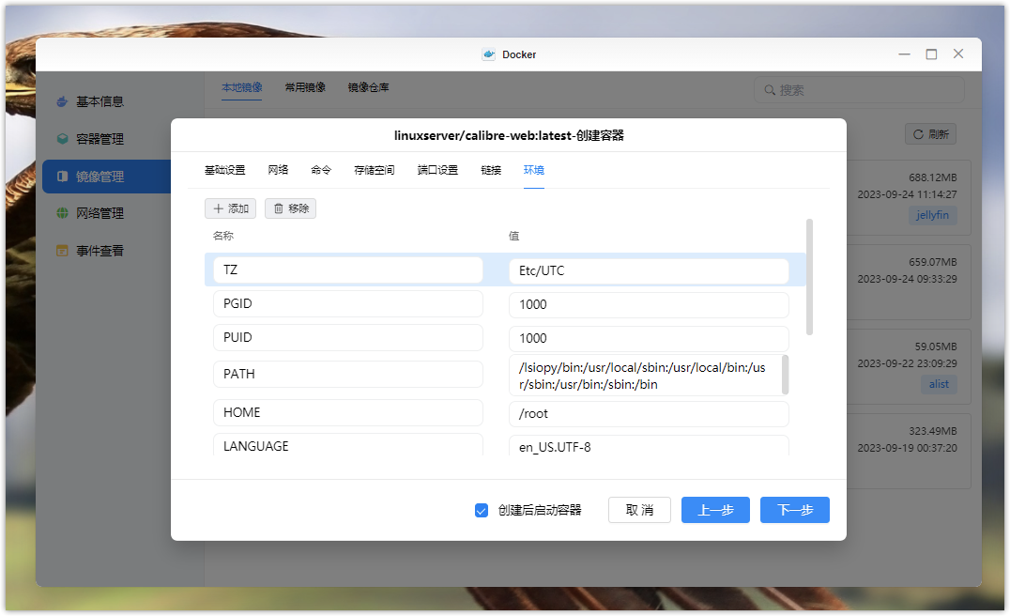
Task: Click the 659.07MB image size text
Action: pos(933,262)
